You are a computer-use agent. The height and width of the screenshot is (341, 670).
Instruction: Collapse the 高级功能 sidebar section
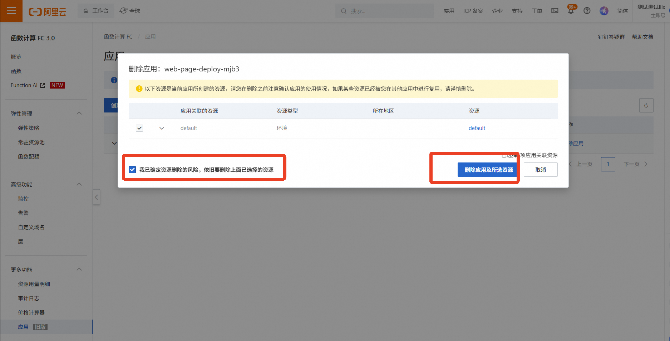tap(79, 184)
